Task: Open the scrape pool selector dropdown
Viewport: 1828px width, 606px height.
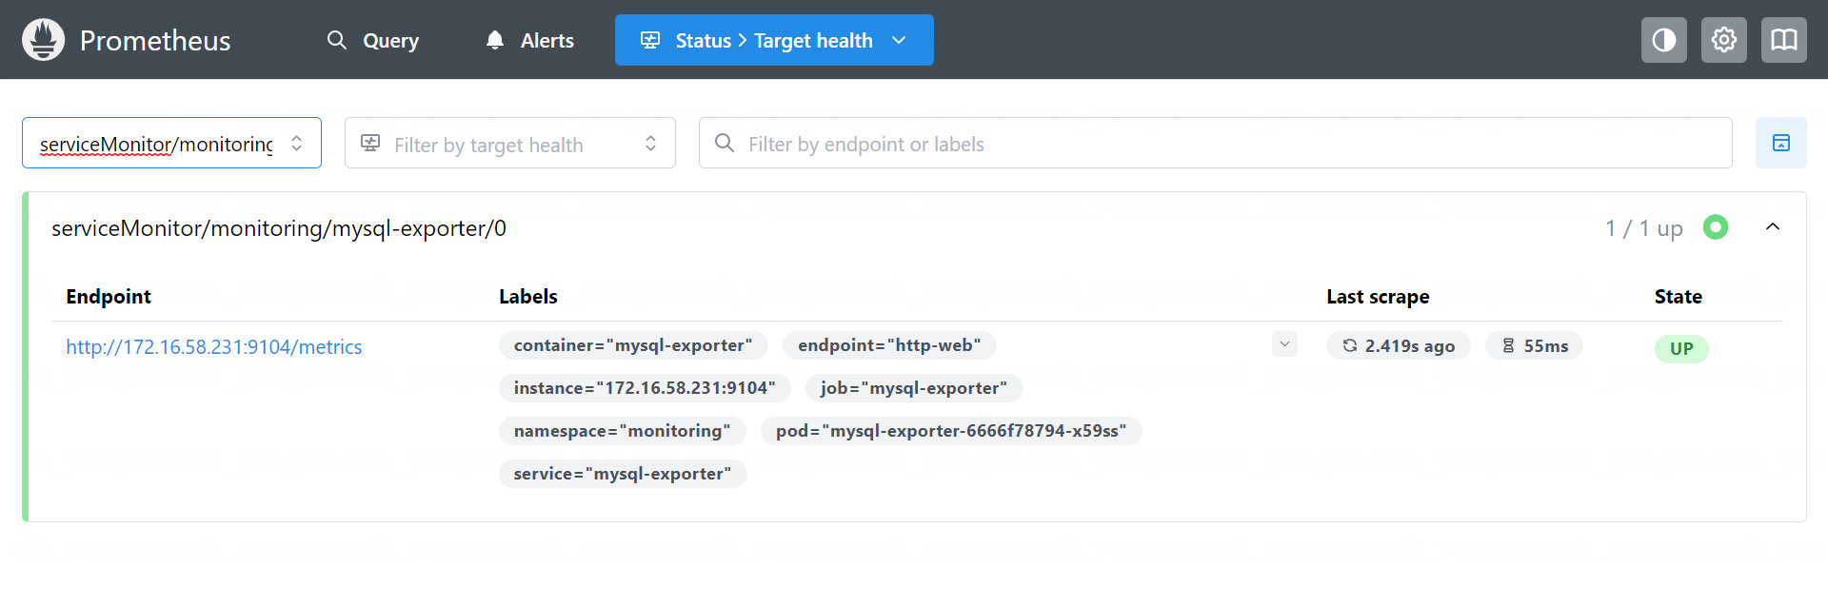Action: pyautogui.click(x=171, y=143)
